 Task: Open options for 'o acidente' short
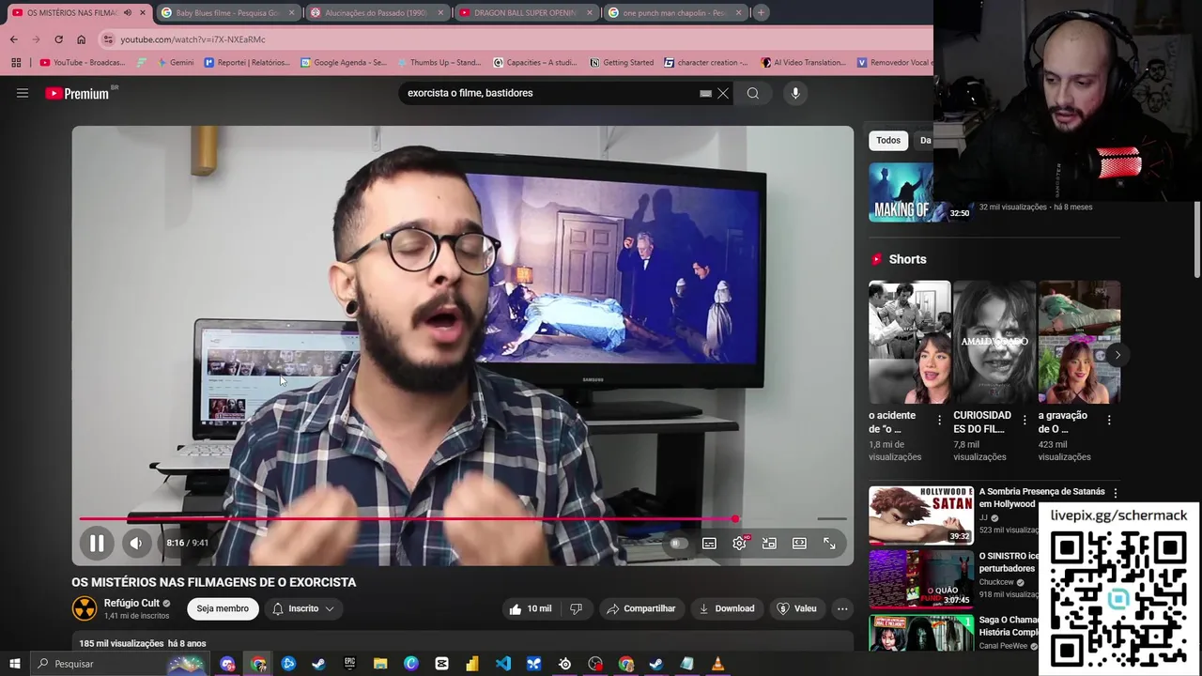(x=940, y=421)
